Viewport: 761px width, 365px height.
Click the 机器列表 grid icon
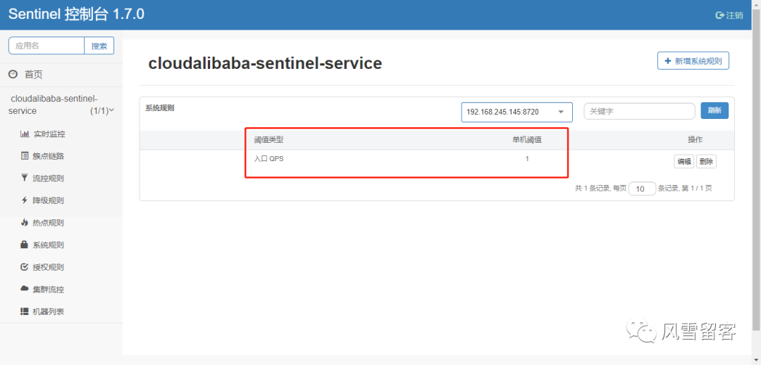pos(25,312)
